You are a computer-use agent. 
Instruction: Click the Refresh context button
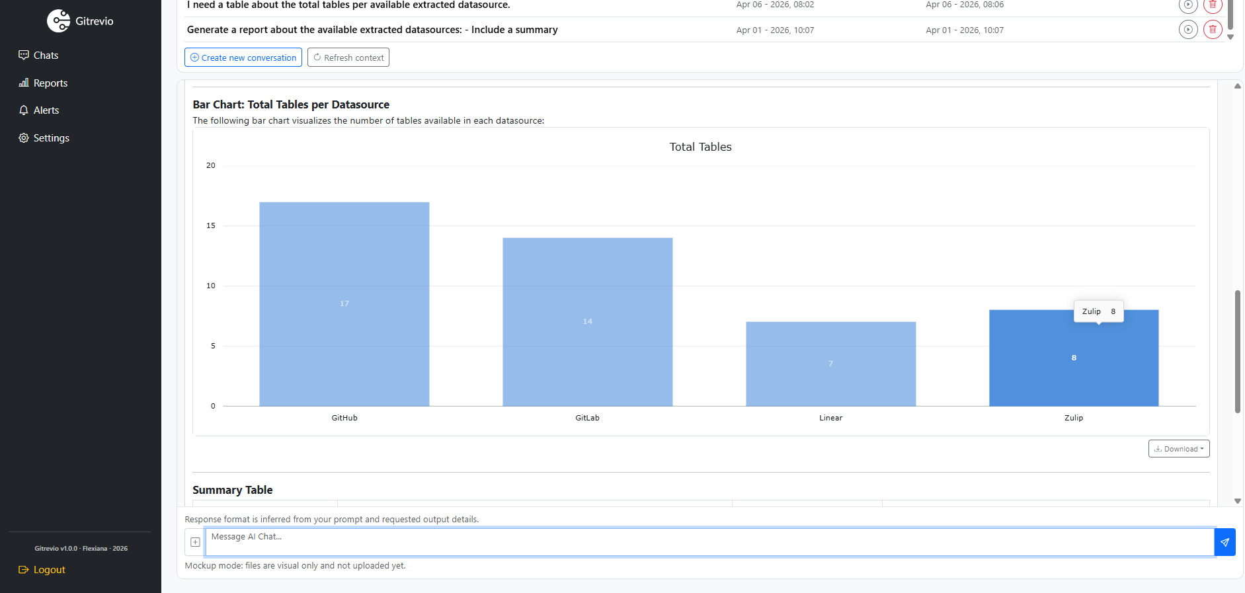coord(348,58)
